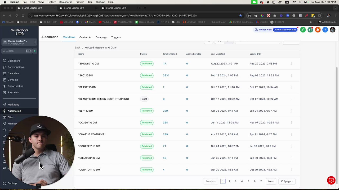
Task: Open the Chrome Bookmarks menu
Action: tap(65, 2)
